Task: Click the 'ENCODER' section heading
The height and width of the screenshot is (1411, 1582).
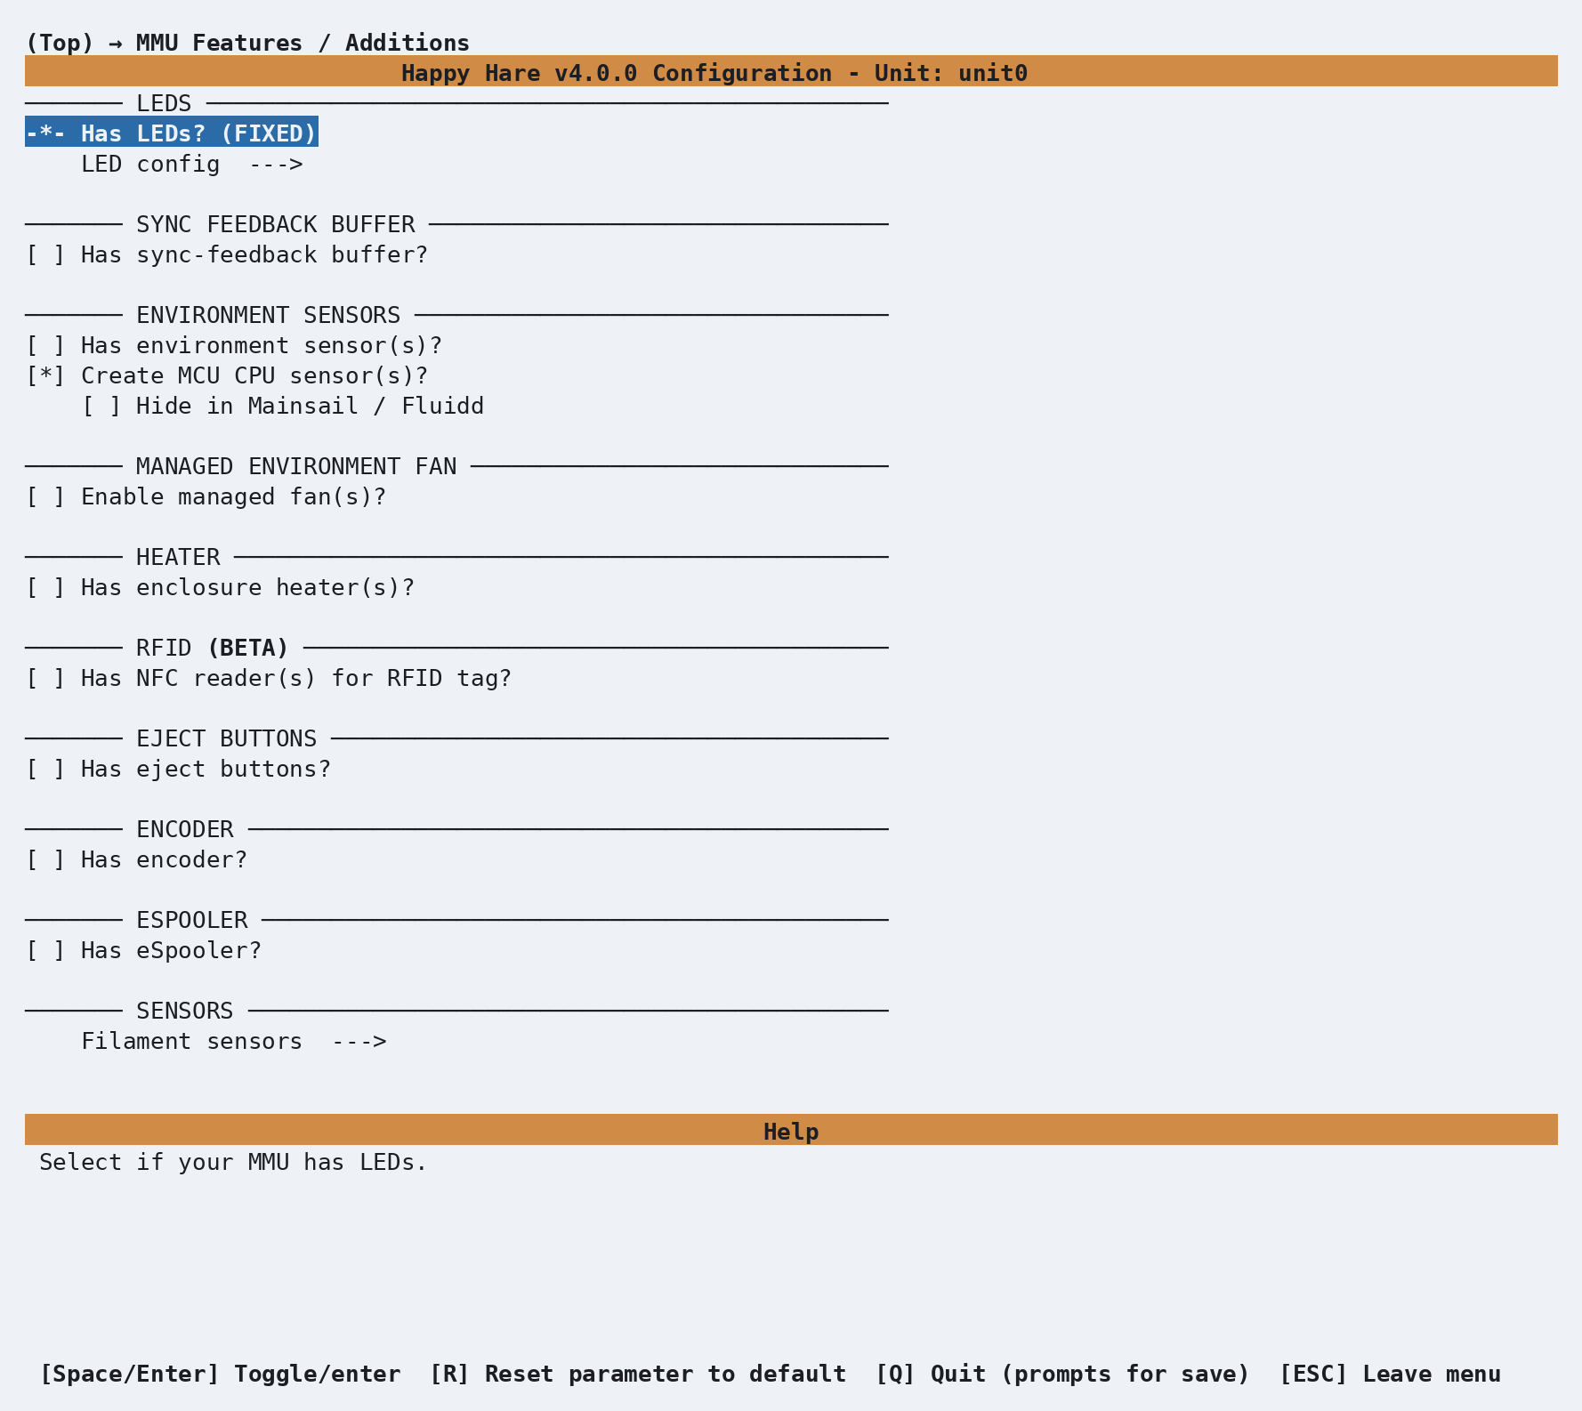Action: pyautogui.click(x=185, y=829)
